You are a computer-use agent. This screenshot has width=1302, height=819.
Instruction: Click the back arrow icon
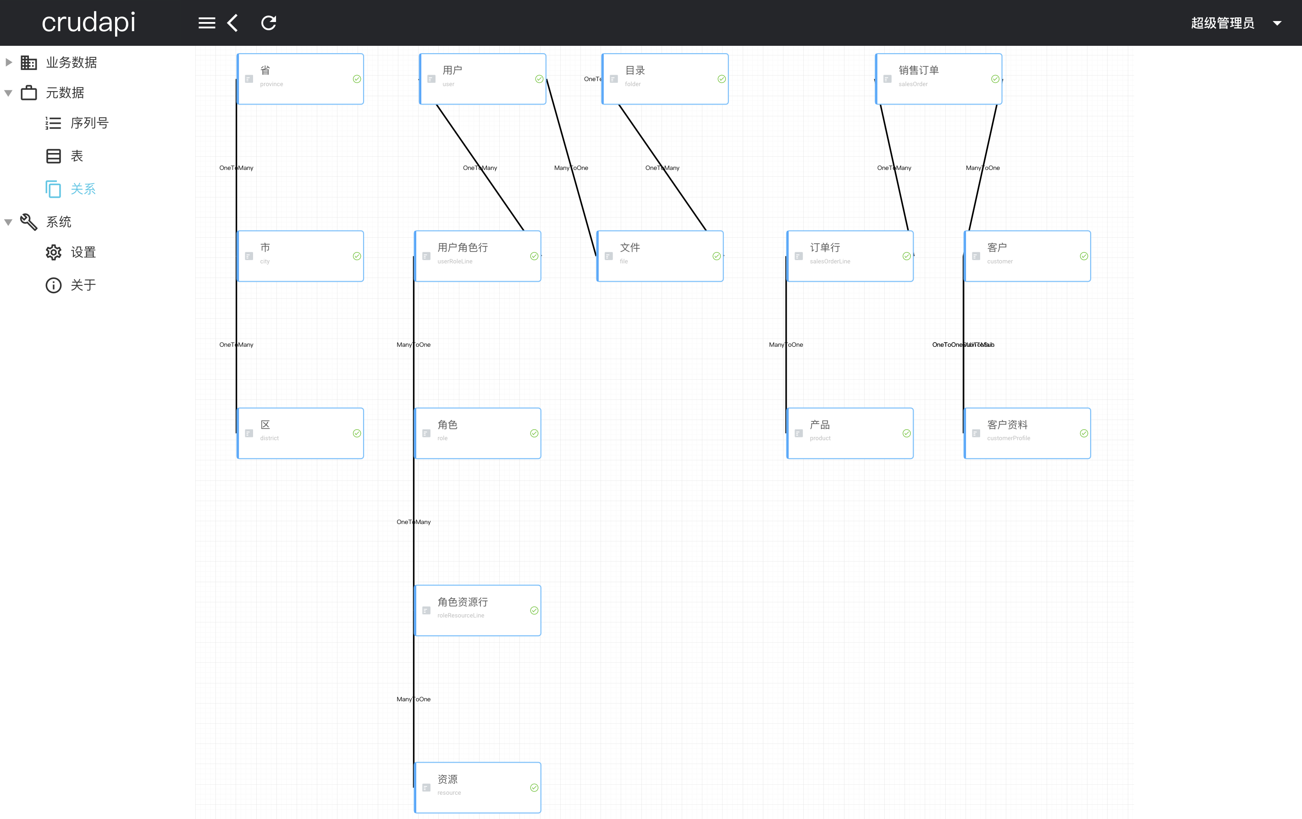tap(233, 23)
